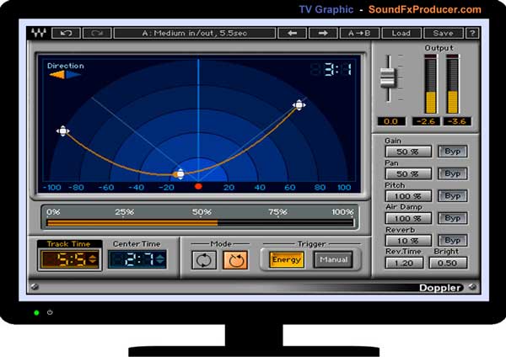Click the -100 scale label
The image size is (506, 357).
pos(52,187)
